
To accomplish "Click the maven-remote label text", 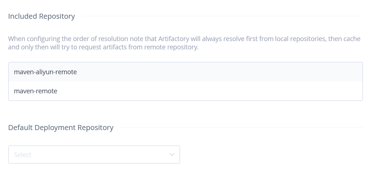I will point(36,91).
